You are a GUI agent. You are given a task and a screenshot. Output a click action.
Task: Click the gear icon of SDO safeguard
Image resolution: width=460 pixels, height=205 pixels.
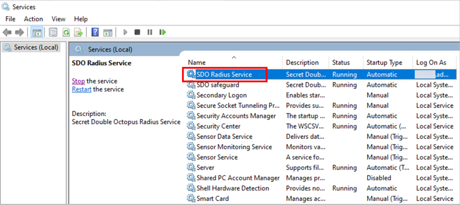pyautogui.click(x=191, y=85)
